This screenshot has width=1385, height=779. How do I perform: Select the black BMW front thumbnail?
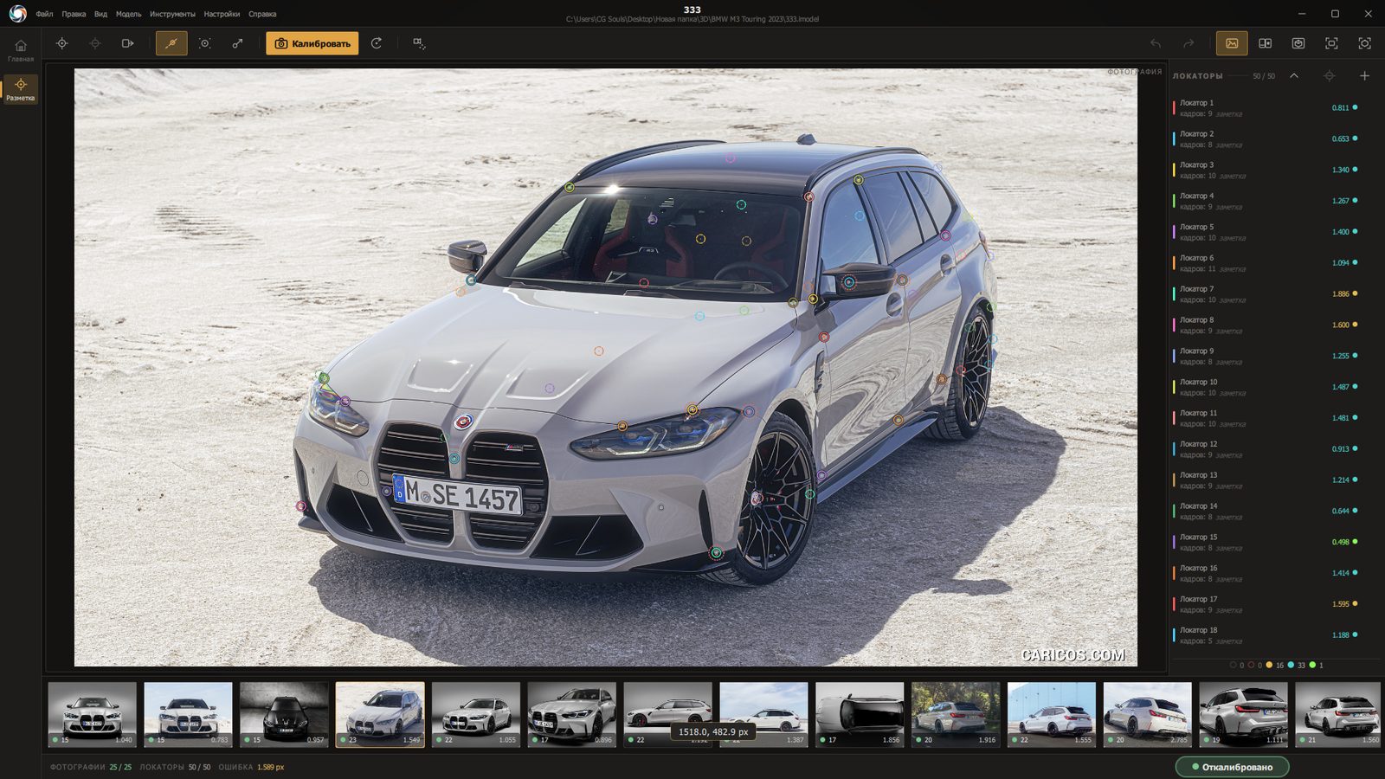284,714
